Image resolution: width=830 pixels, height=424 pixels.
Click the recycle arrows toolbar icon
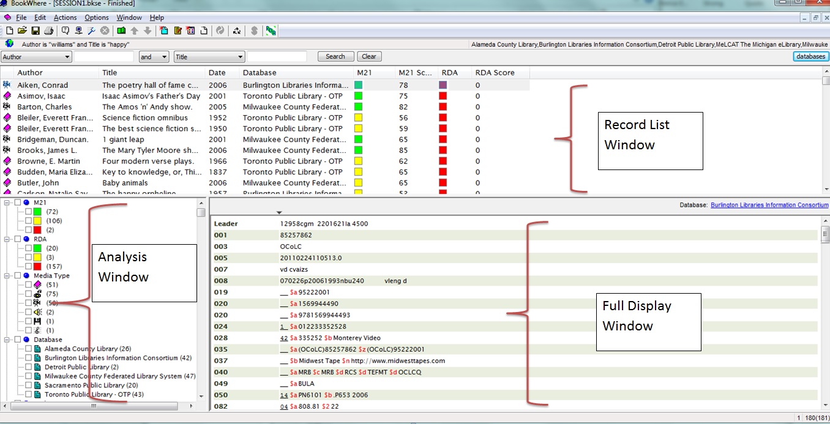click(x=237, y=31)
